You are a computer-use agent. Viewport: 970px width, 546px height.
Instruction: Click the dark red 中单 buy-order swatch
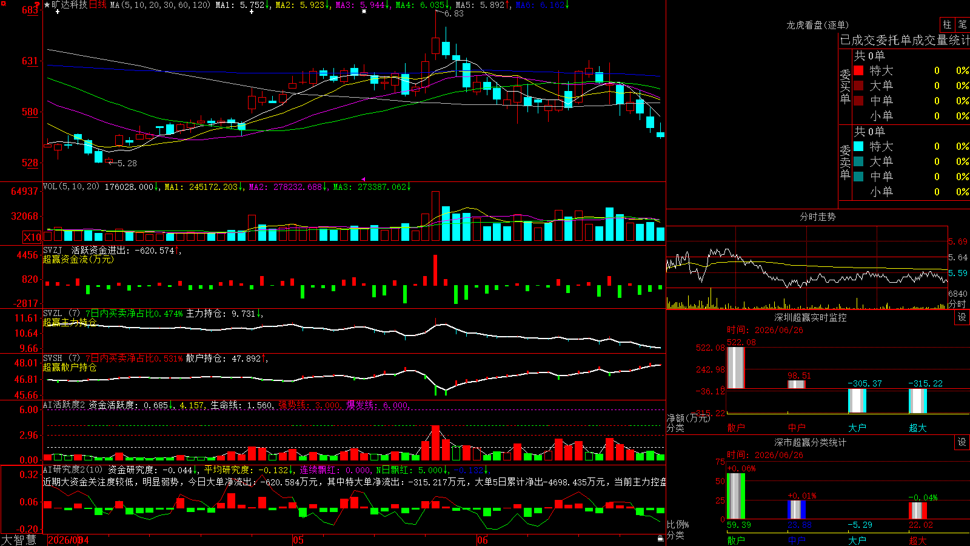pyautogui.click(x=858, y=101)
